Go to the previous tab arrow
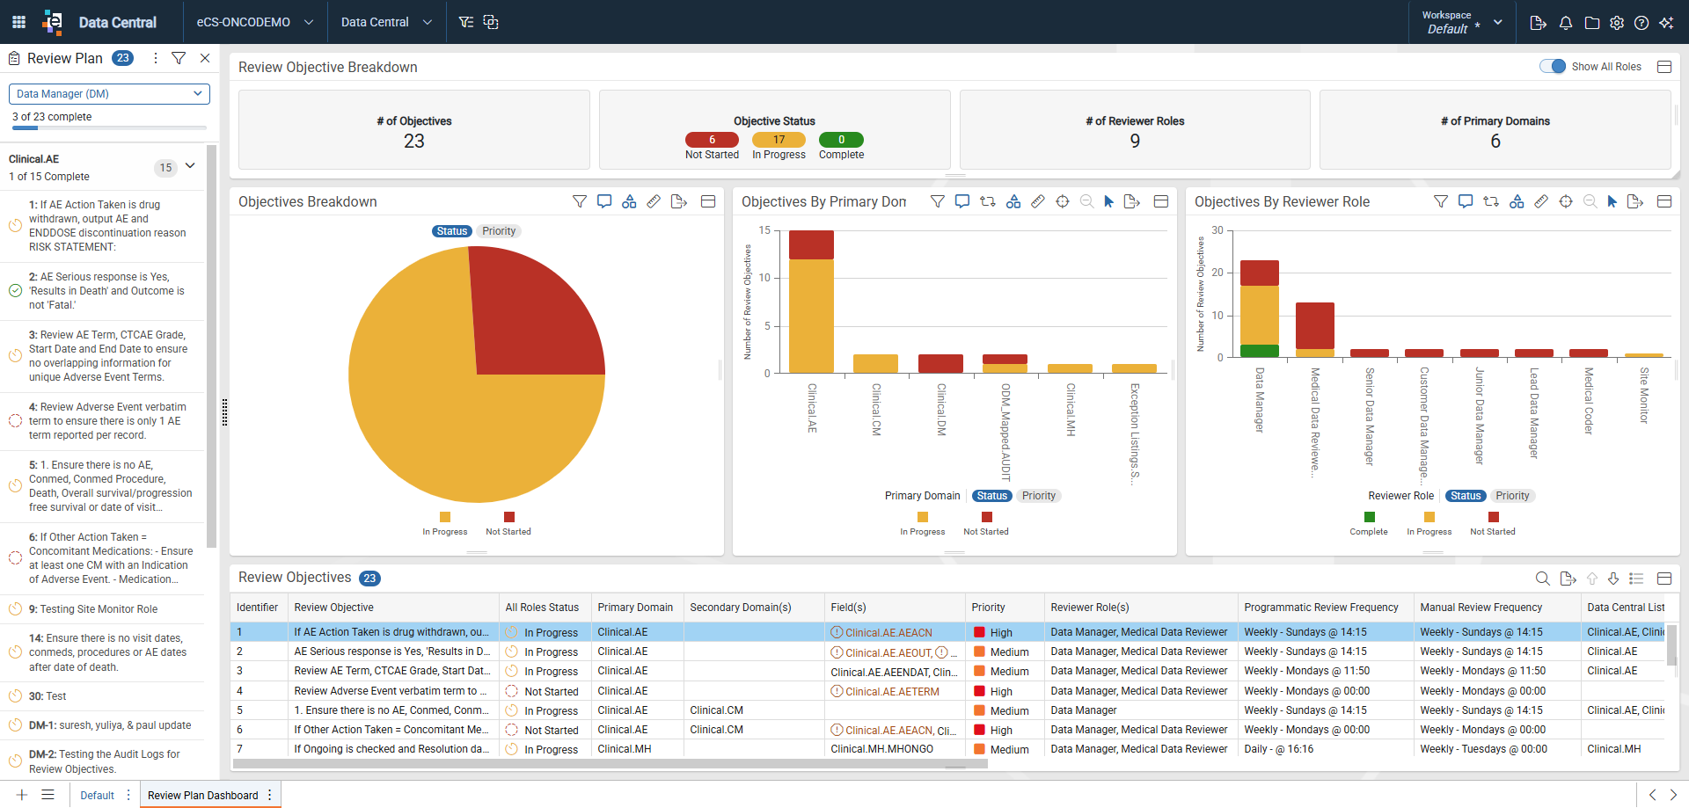 (x=1652, y=795)
